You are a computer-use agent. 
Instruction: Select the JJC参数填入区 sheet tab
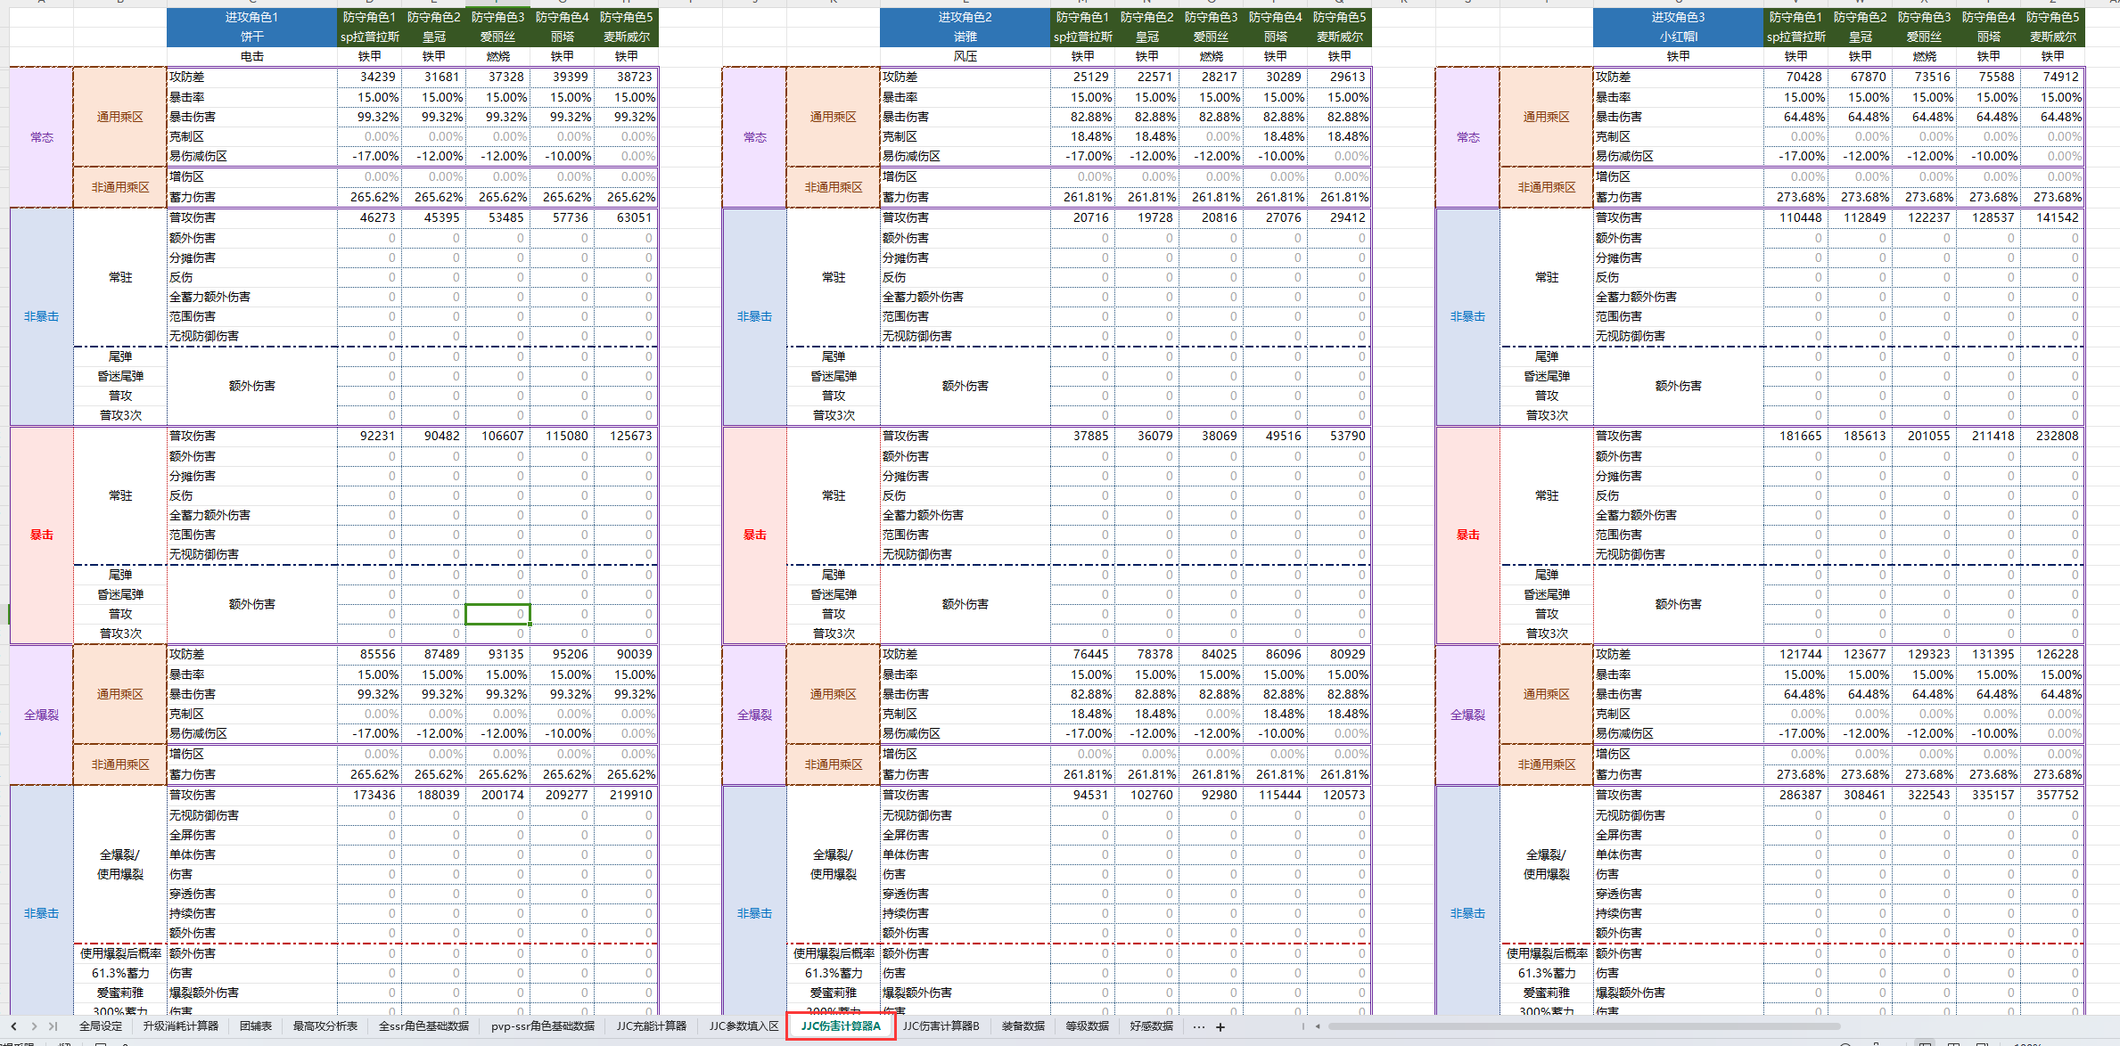pyautogui.click(x=744, y=1026)
